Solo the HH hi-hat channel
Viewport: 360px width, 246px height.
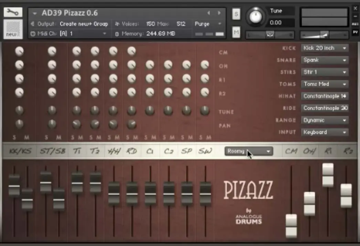point(109,137)
